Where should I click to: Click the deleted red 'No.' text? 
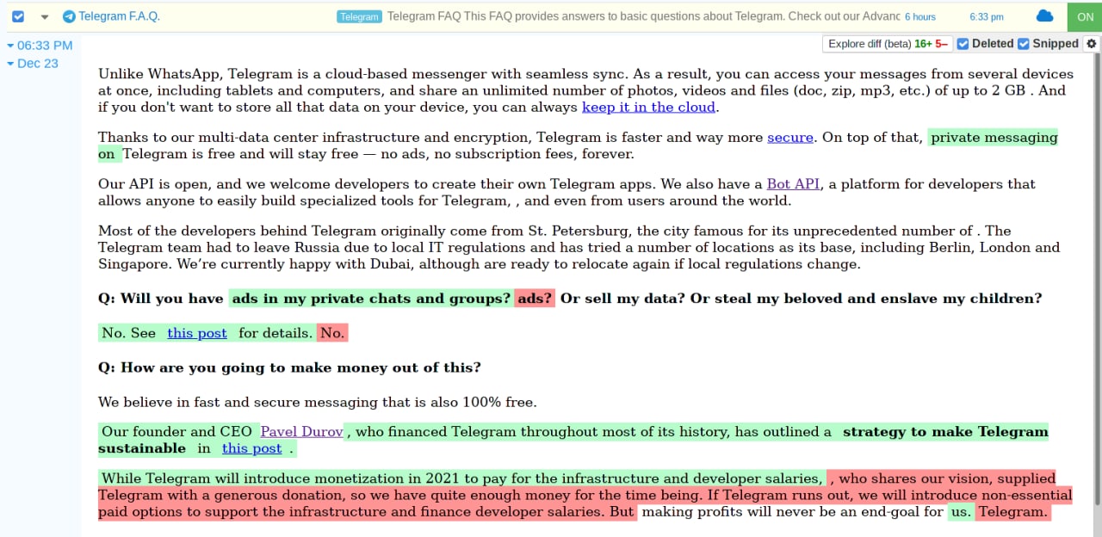[x=332, y=333]
